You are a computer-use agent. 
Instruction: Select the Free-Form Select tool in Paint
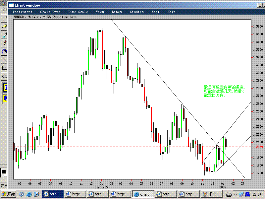click(x=4, y=18)
